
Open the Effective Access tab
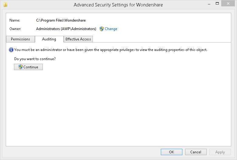pos(78,39)
